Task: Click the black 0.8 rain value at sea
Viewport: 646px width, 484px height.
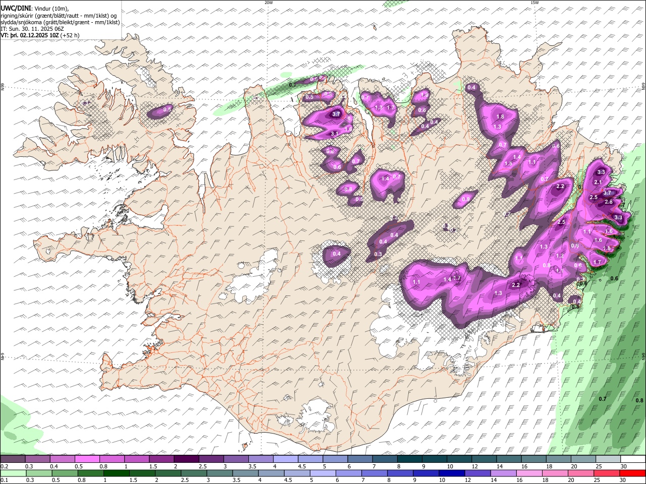Action: pyautogui.click(x=640, y=401)
